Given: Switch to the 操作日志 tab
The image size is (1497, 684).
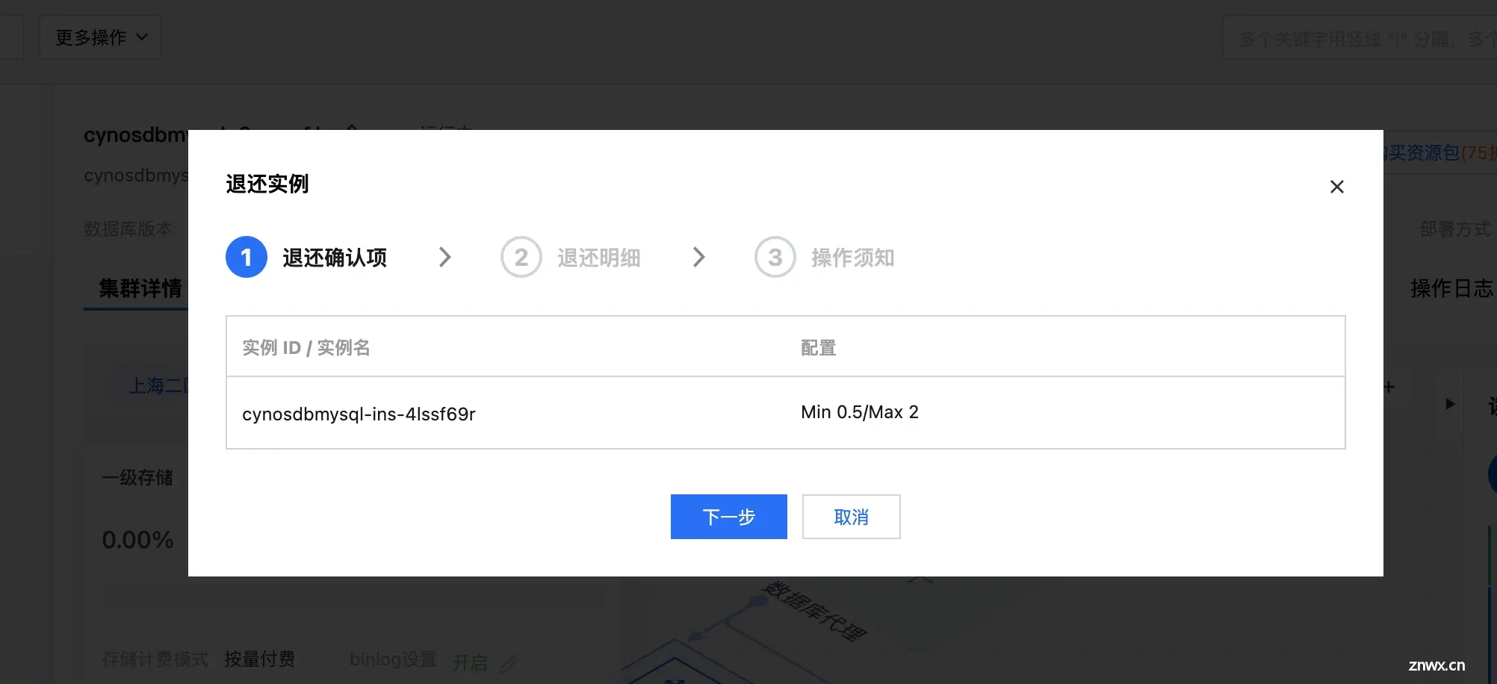Looking at the screenshot, I should pos(1451,288).
